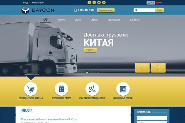Open site promotion shopping bag icon
Screen dimensions: 185x123
(61, 89)
